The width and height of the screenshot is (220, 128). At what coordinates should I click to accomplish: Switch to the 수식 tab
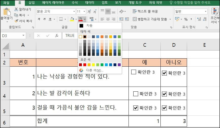point(75,3)
